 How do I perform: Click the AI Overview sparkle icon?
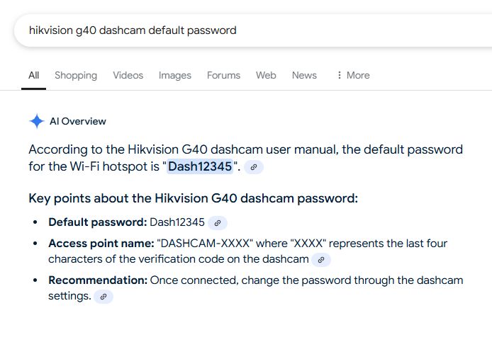click(37, 121)
